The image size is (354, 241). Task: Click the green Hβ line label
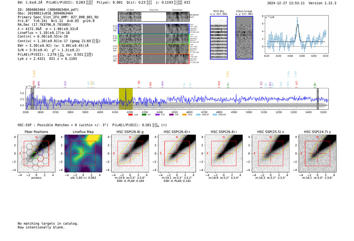click(x=315, y=85)
